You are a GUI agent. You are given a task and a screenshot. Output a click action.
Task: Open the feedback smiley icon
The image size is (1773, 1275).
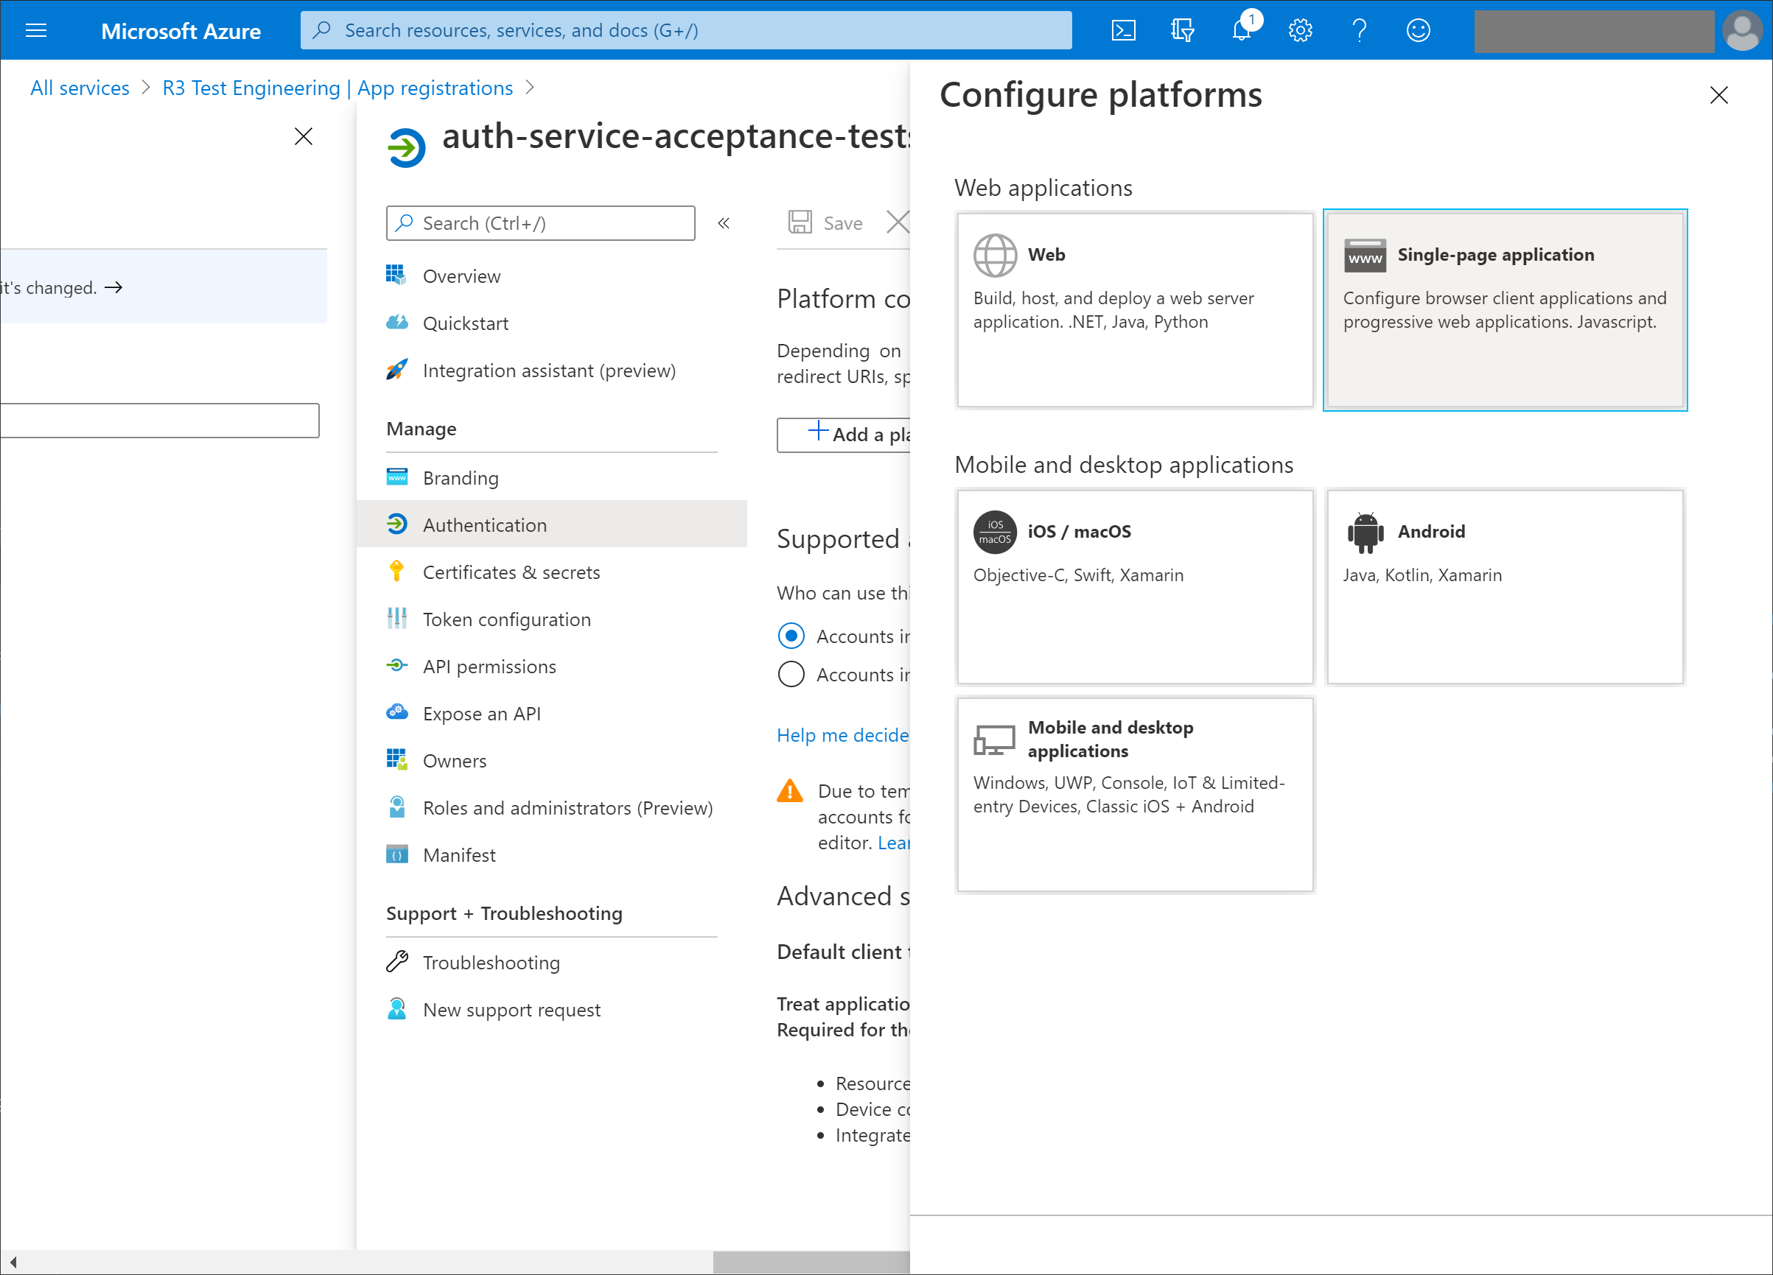pyautogui.click(x=1418, y=30)
